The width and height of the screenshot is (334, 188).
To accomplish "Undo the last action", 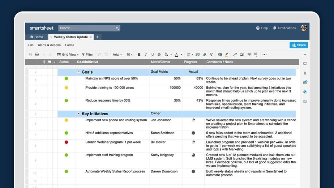I will [x=44, y=54].
